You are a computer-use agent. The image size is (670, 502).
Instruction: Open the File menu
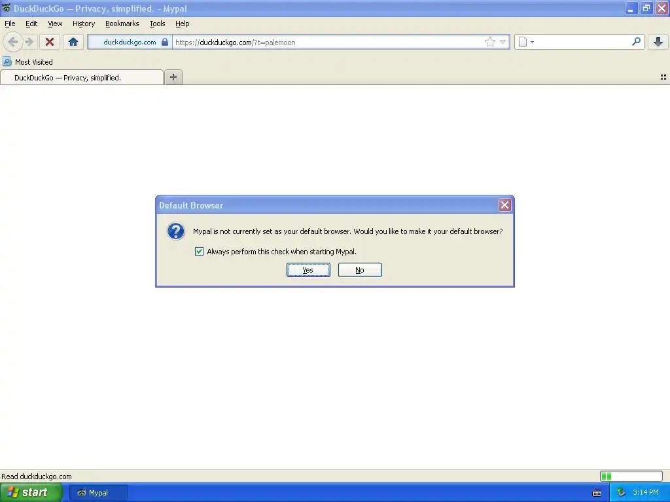coord(10,24)
